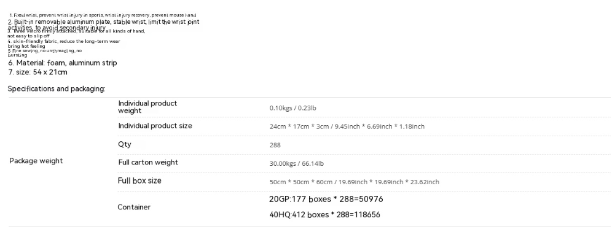The height and width of the screenshot is (229, 612).
Task: Select the 'Individual product weight' label
Action: (147, 107)
